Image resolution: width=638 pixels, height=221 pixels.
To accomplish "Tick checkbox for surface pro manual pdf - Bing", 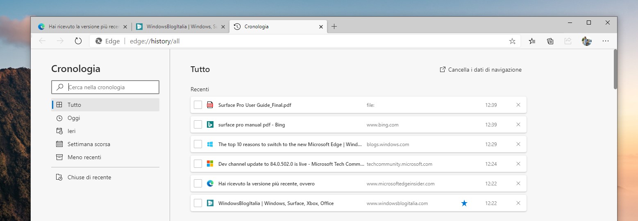I will click(198, 124).
